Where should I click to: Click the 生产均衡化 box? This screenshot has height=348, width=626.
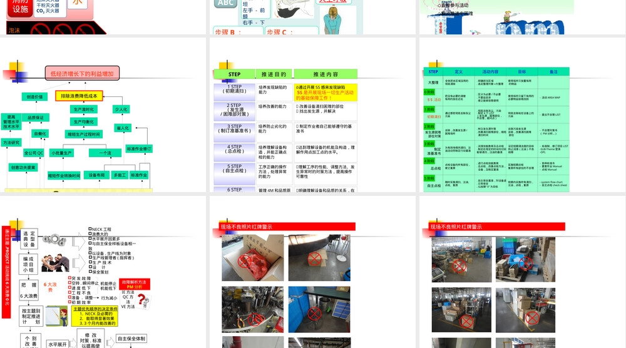(84, 121)
